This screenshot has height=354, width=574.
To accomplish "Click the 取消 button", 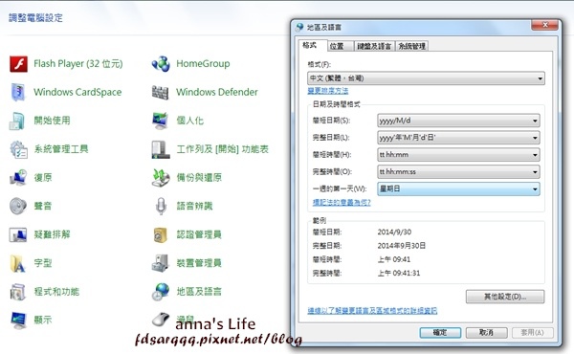I will (486, 333).
